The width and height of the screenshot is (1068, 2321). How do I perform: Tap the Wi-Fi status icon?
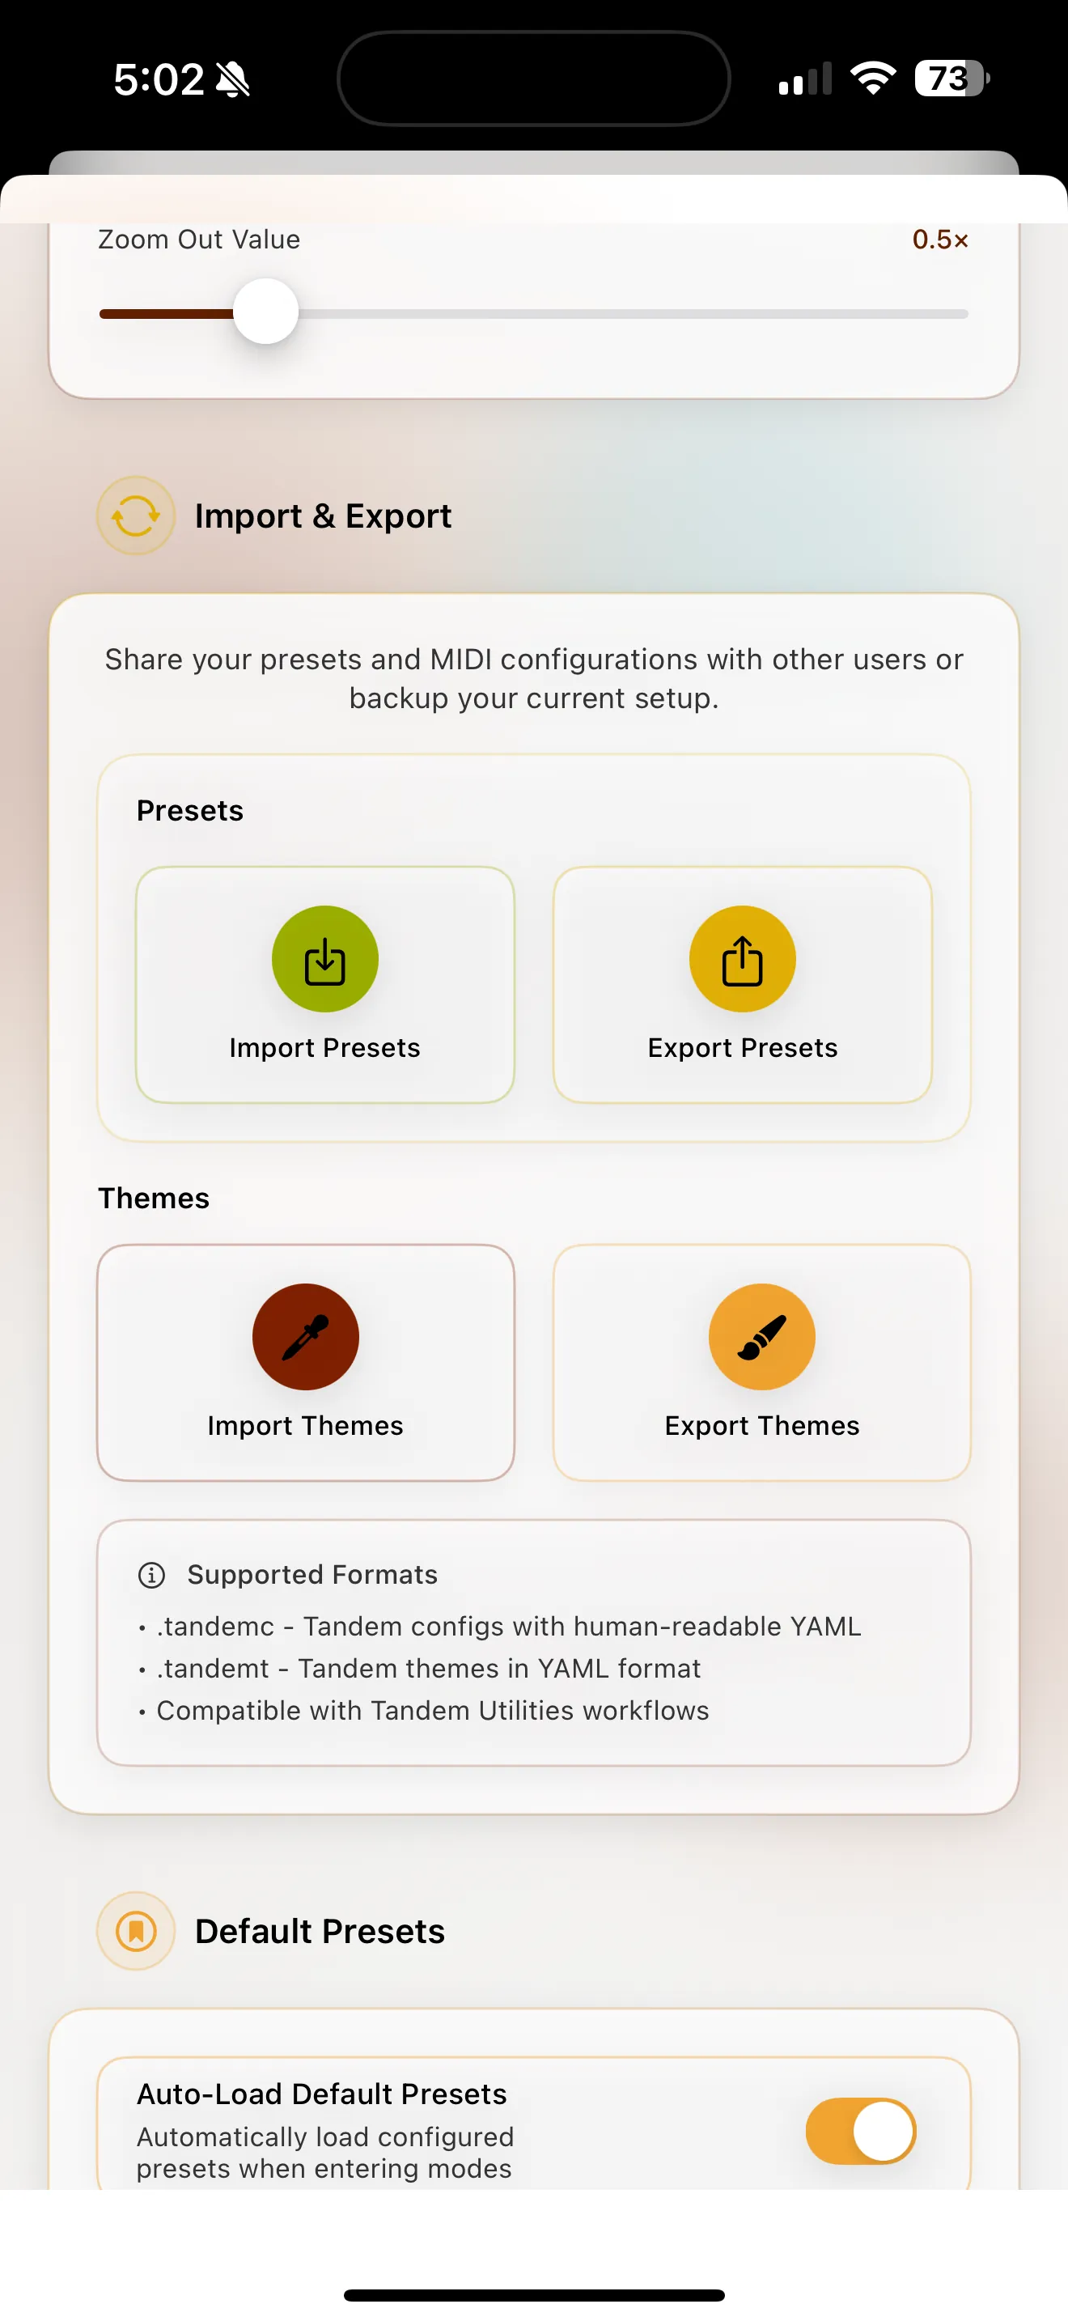tap(872, 78)
